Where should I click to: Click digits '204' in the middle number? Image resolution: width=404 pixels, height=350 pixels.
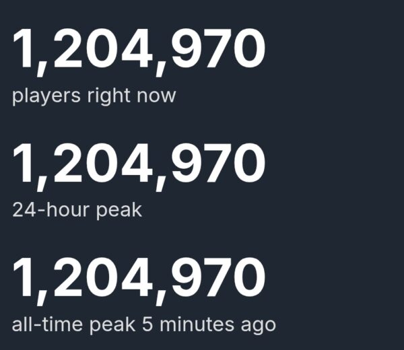103,163
